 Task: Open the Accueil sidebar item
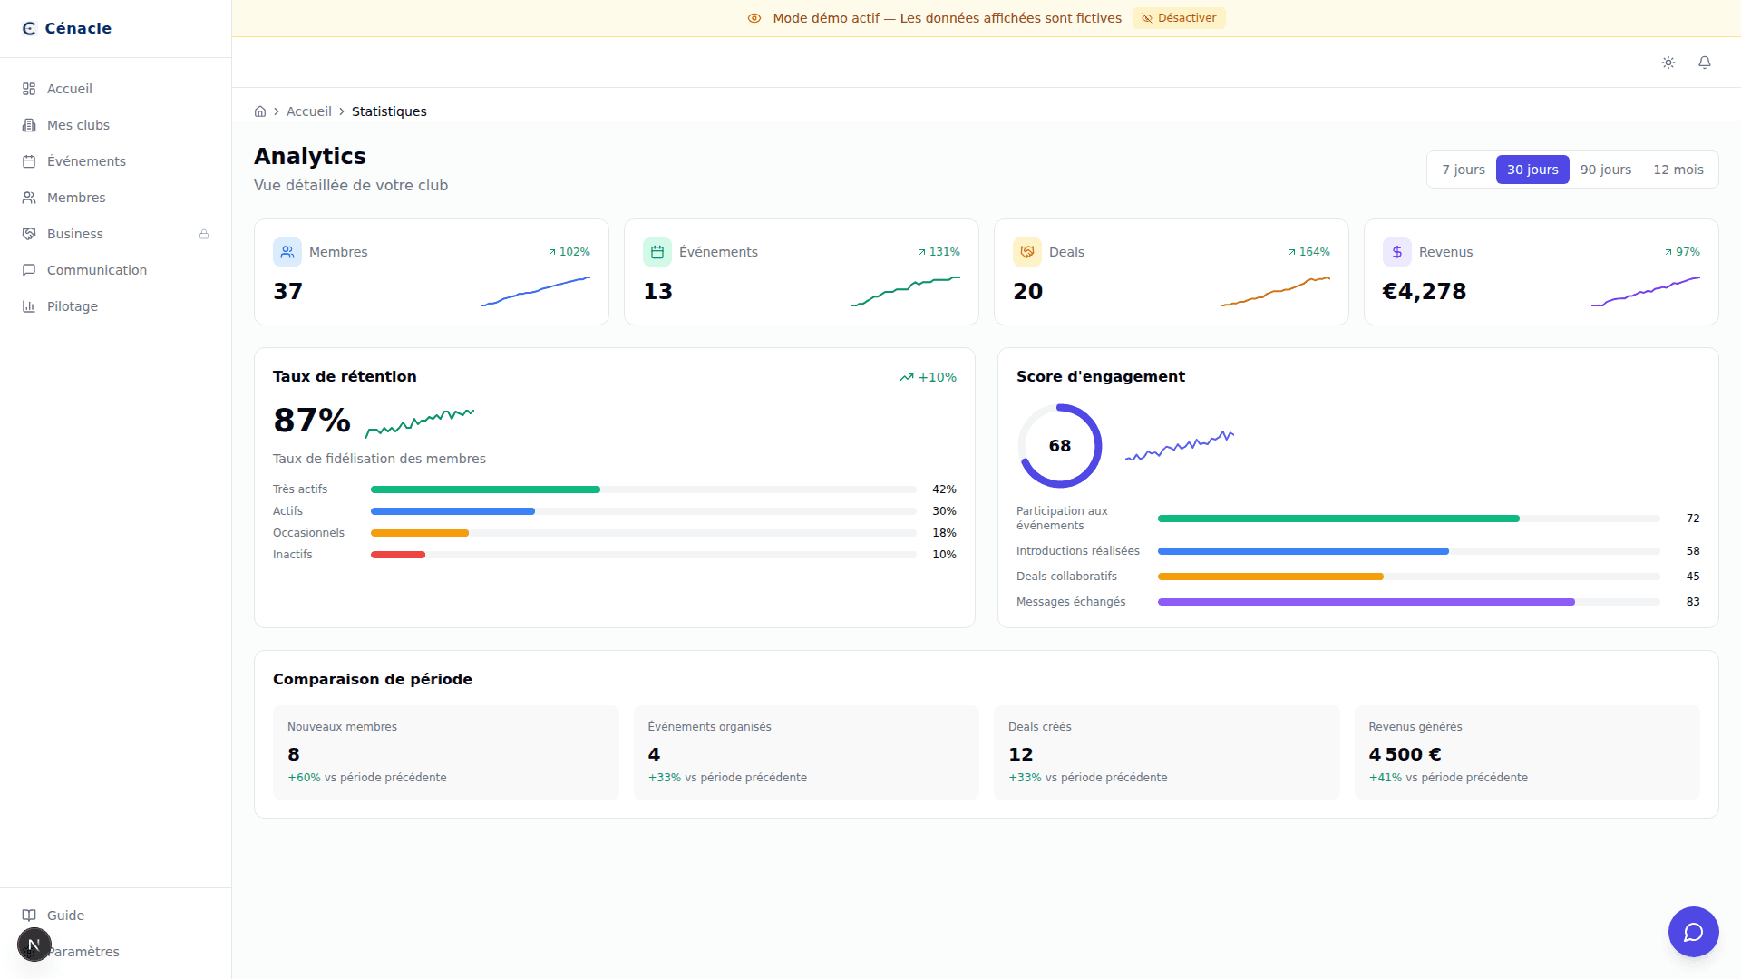pyautogui.click(x=70, y=88)
